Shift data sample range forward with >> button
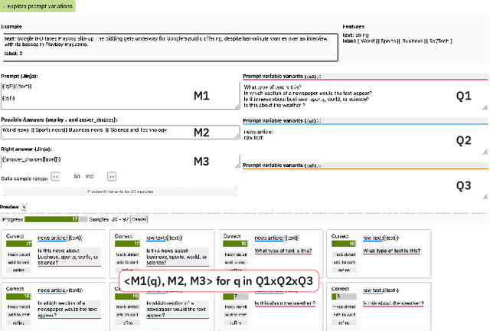The height and width of the screenshot is (331, 490). pyautogui.click(x=111, y=176)
